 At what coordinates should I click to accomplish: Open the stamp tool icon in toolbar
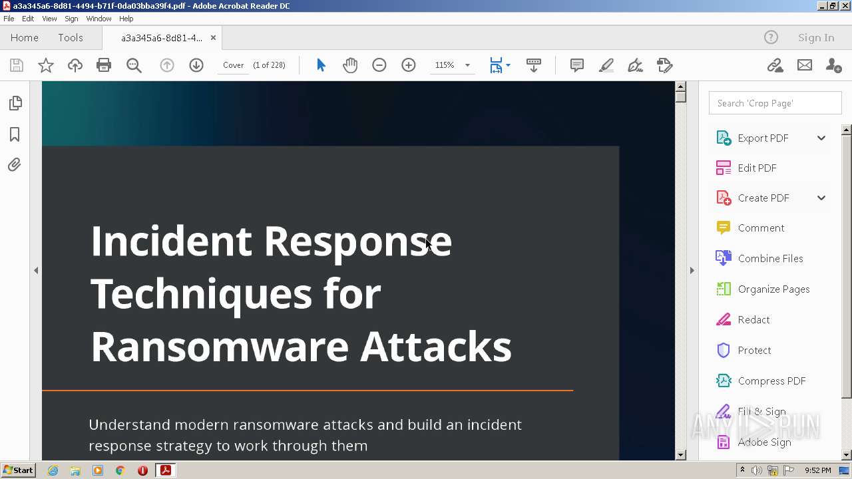(x=664, y=65)
